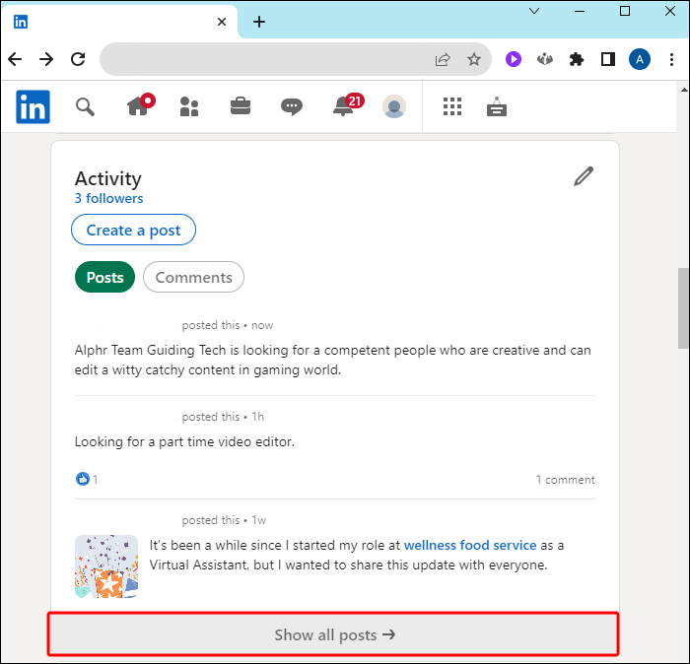Click the Virtual Assistant post text
The height and width of the screenshot is (664, 690).
click(357, 555)
